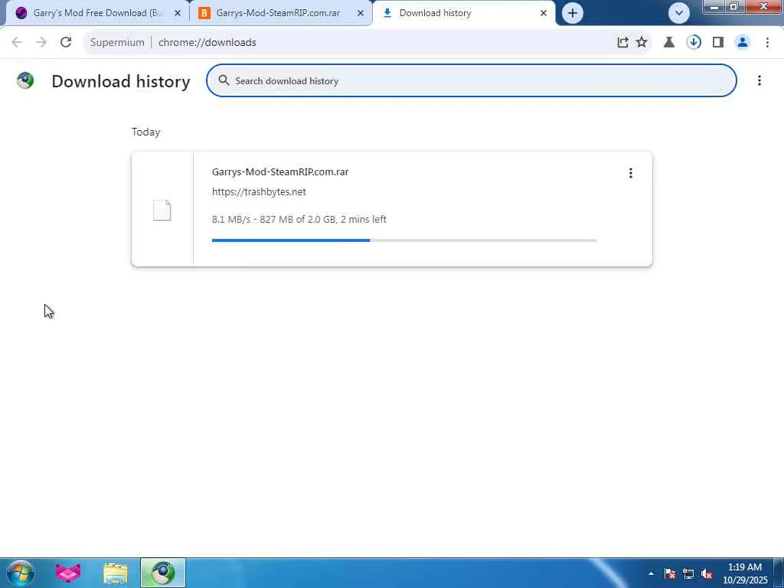Viewport: 784px width, 588px height.
Task: Open the Supermium browser main menu
Action: coord(767,43)
